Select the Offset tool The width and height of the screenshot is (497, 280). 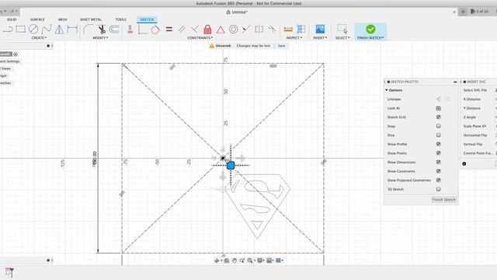114,30
